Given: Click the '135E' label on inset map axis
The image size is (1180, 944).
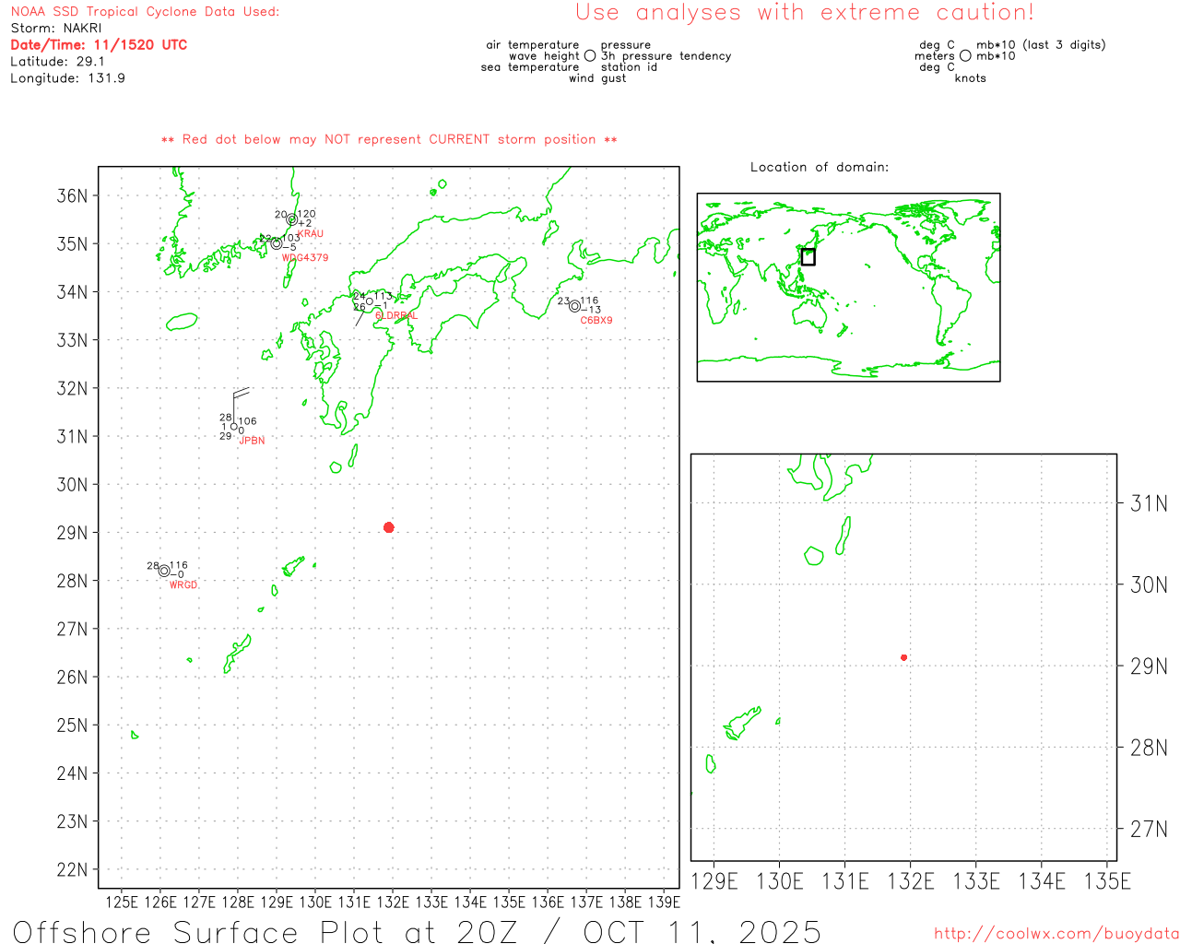Looking at the screenshot, I should 1107,881.
